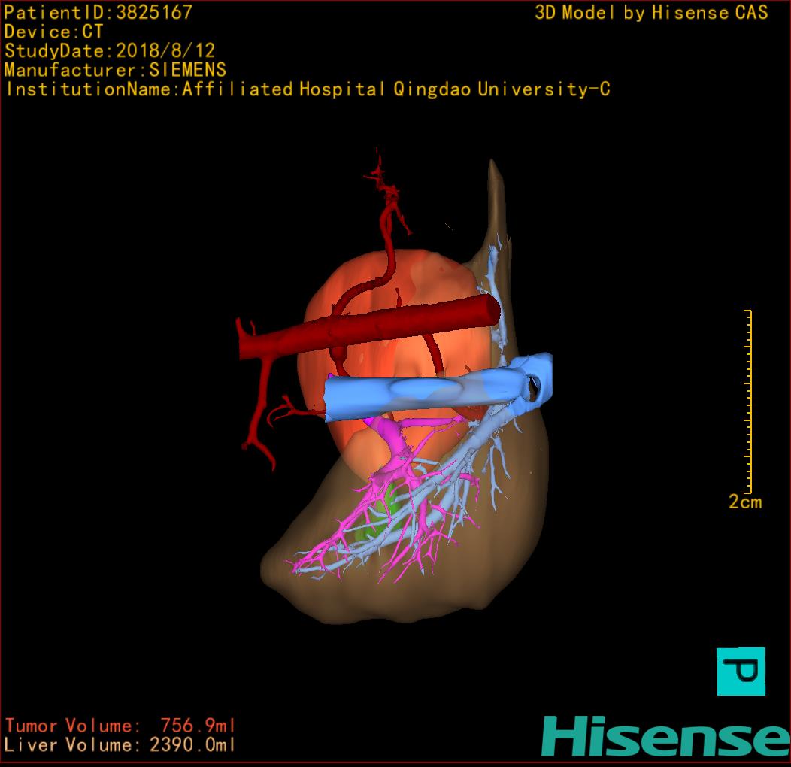Click the Tumor Volume 756.9ml readout
Viewport: 791px width, 767px height.
120,726
